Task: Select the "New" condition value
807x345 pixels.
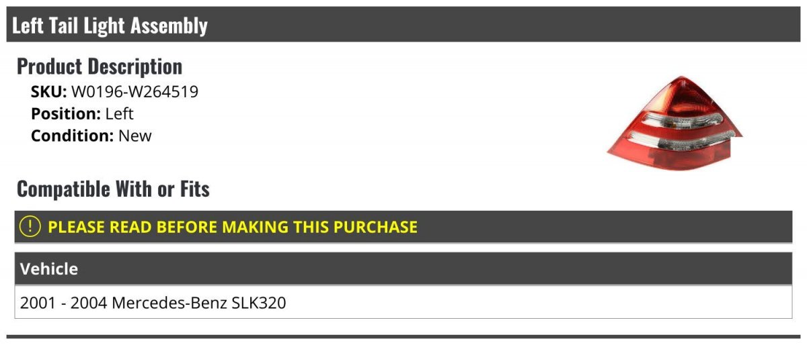Action: pyautogui.click(x=135, y=136)
